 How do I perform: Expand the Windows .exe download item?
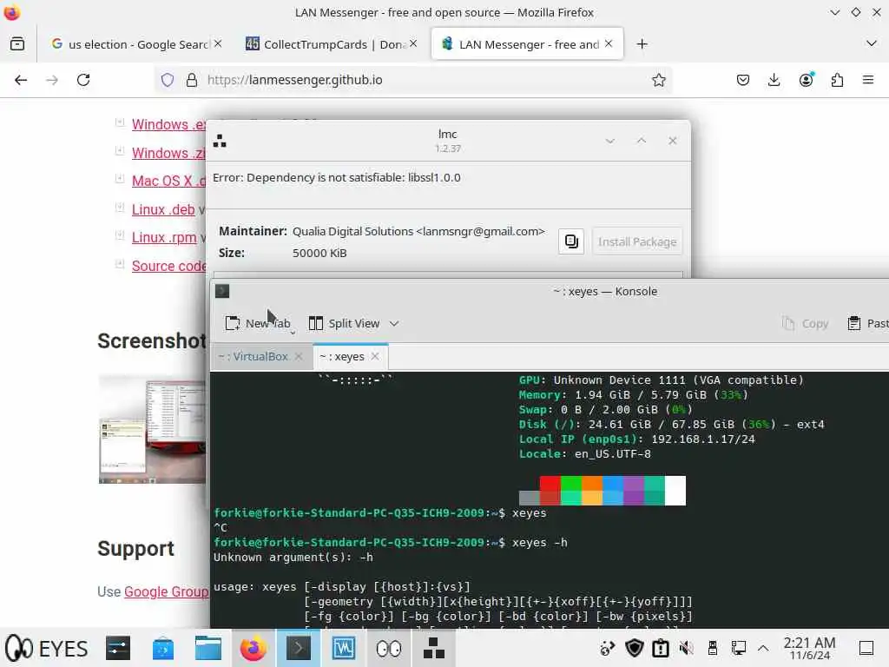[x=120, y=122]
